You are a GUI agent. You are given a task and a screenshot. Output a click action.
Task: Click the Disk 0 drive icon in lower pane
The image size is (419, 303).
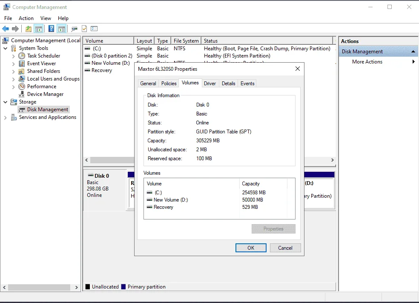click(x=91, y=176)
